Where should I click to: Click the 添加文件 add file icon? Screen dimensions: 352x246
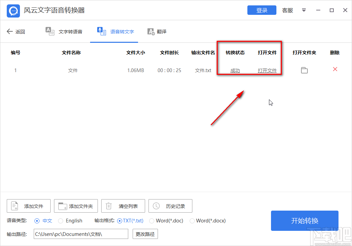pos(14,206)
